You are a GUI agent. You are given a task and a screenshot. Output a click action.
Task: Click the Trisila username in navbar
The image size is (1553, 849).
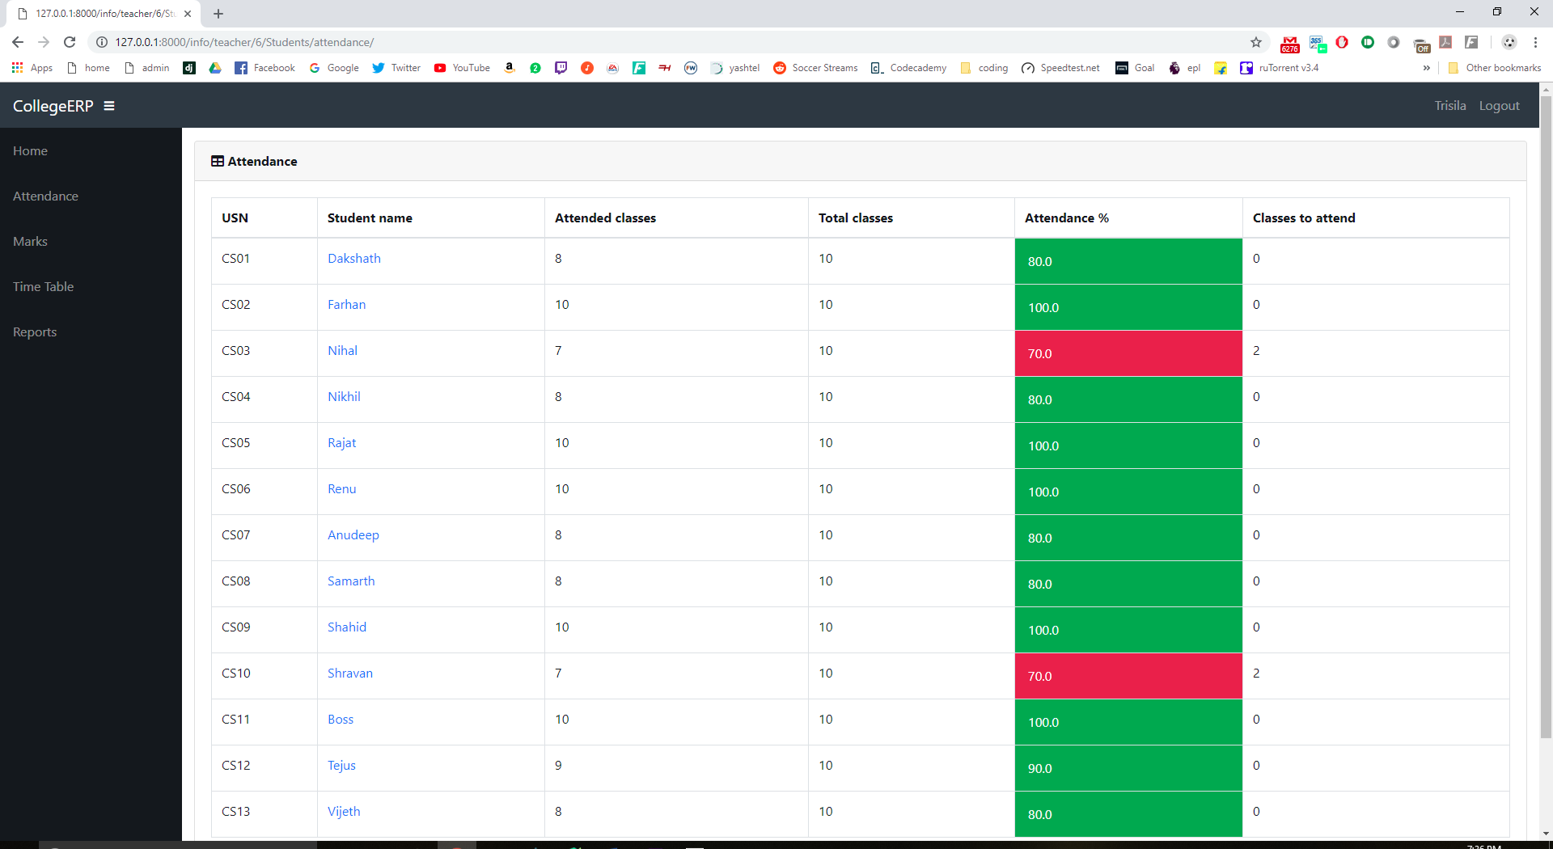1450,106
